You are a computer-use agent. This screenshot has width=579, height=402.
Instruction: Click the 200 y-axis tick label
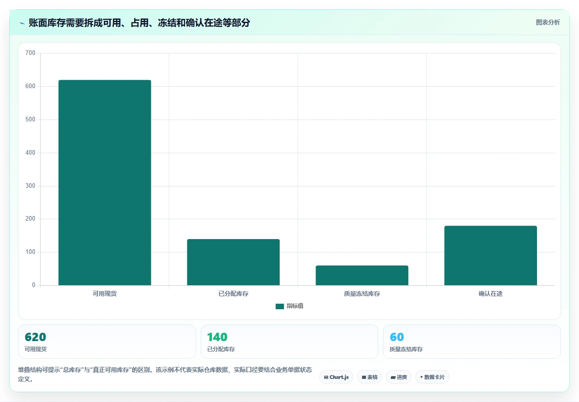click(x=30, y=219)
